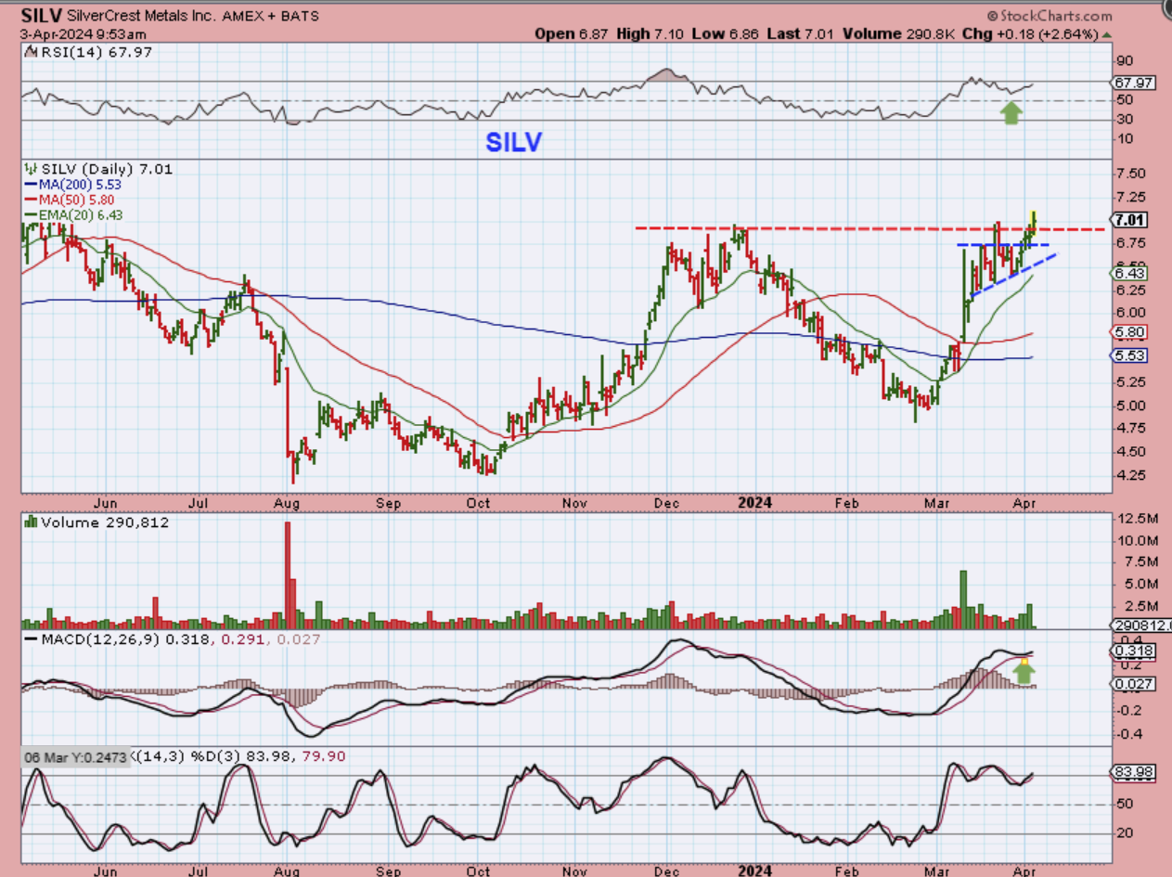This screenshot has height=877, width=1172.
Task: Click the 20 level on stochastic axis
Action: click(x=1125, y=833)
